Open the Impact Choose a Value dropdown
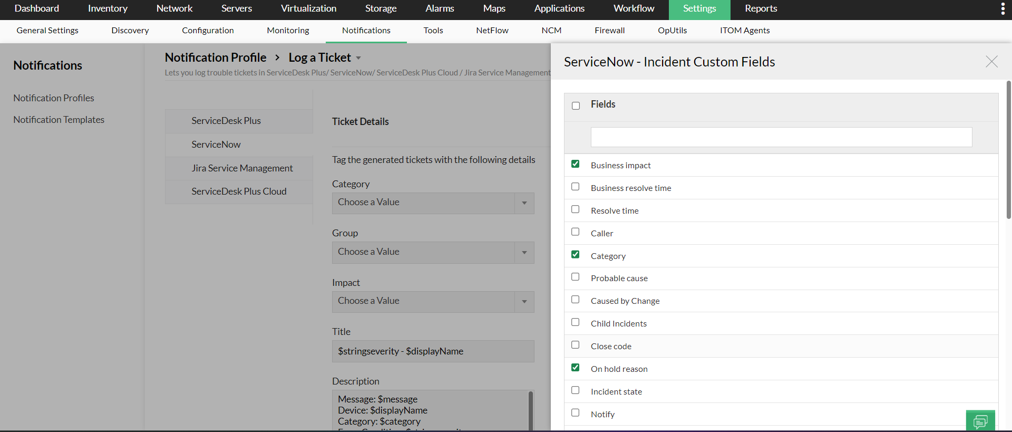 coord(433,302)
